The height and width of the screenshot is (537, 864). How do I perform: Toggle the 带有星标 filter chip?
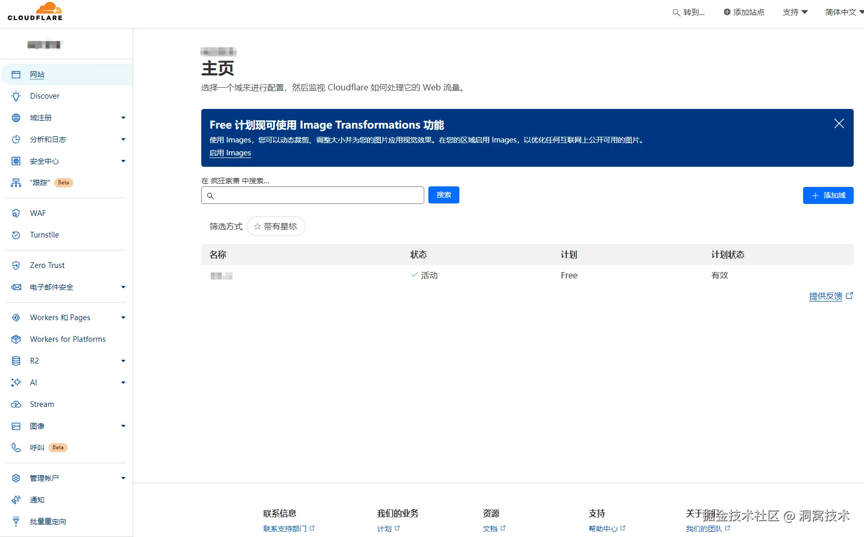point(276,227)
